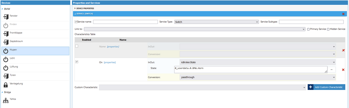Enable the Name characteristic checkbox
Screen dimensions: 349x108
(x=77, y=46)
